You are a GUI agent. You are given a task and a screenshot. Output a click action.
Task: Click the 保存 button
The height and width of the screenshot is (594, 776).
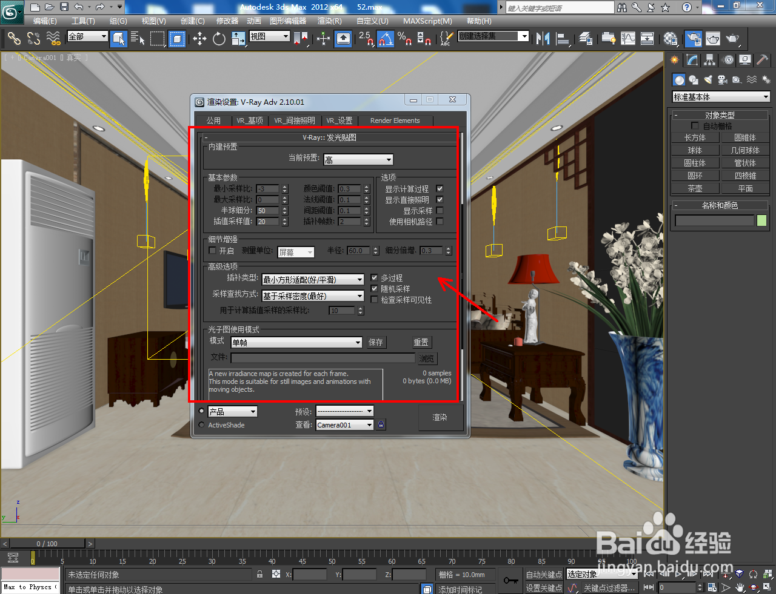tap(376, 343)
